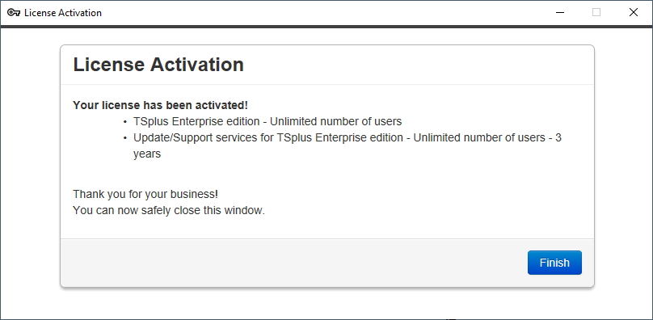Click the Finish button
The height and width of the screenshot is (320, 653).
[x=554, y=263]
